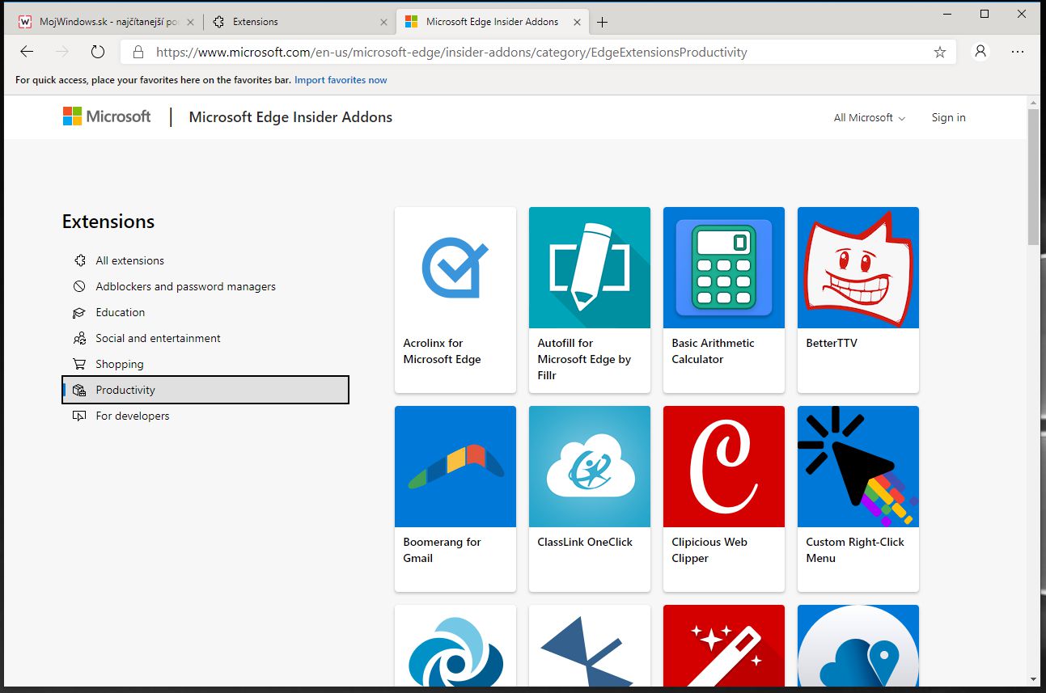Viewport: 1046px width, 693px height.
Task: Open Edge settings and more menu
Action: coord(1018,52)
